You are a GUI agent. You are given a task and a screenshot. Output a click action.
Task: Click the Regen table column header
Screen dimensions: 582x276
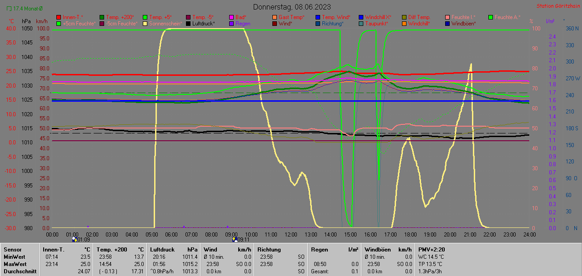tap(319, 250)
